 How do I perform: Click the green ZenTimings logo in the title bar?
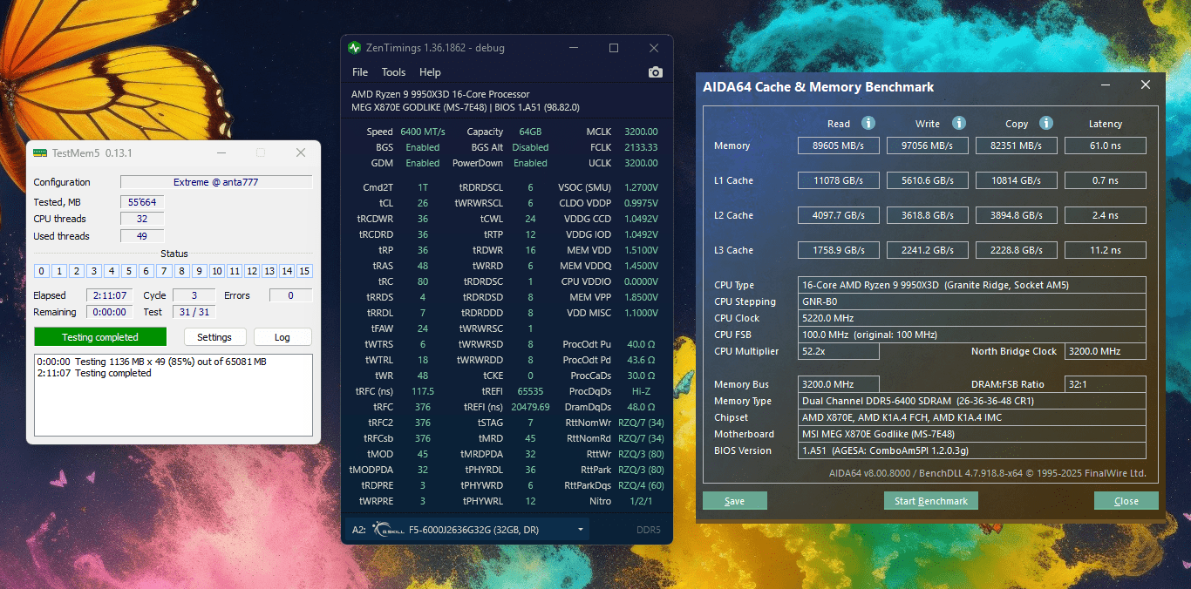pos(355,48)
